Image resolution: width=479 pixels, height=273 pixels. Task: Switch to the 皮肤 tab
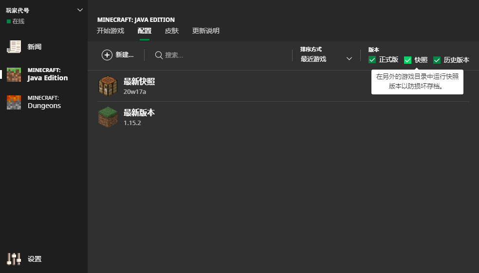[x=172, y=31]
